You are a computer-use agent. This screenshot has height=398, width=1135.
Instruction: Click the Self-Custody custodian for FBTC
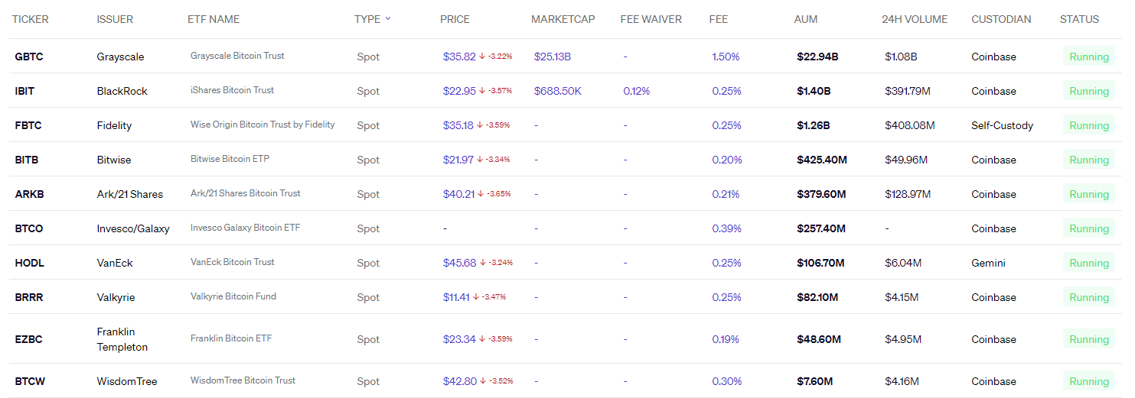[1002, 125]
